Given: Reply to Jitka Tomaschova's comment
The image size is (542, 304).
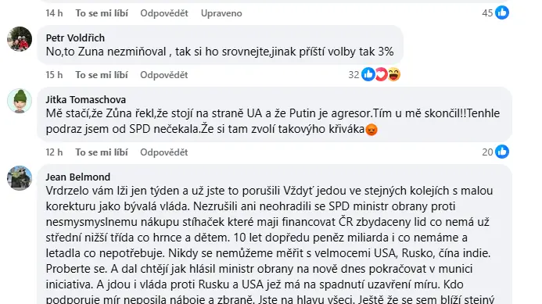Looking at the screenshot, I should click(x=163, y=152).
